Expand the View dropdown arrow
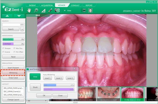Viewport: 158px width, 104px height. [x=65, y=11]
